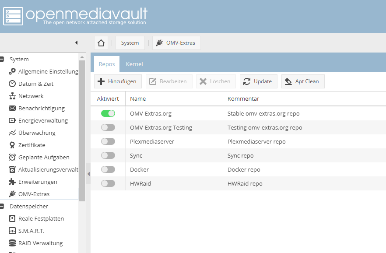Select the Docker name cell
Viewport: 386px width, 253px height.
pyautogui.click(x=174, y=169)
